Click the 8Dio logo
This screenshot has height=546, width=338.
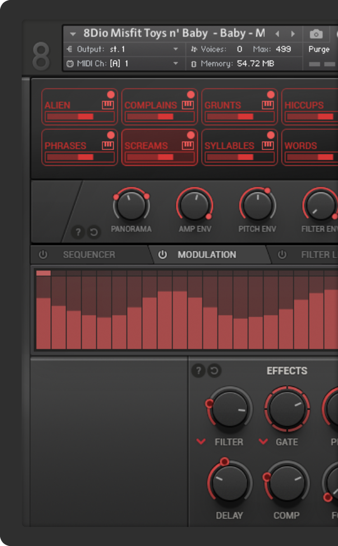[41, 56]
